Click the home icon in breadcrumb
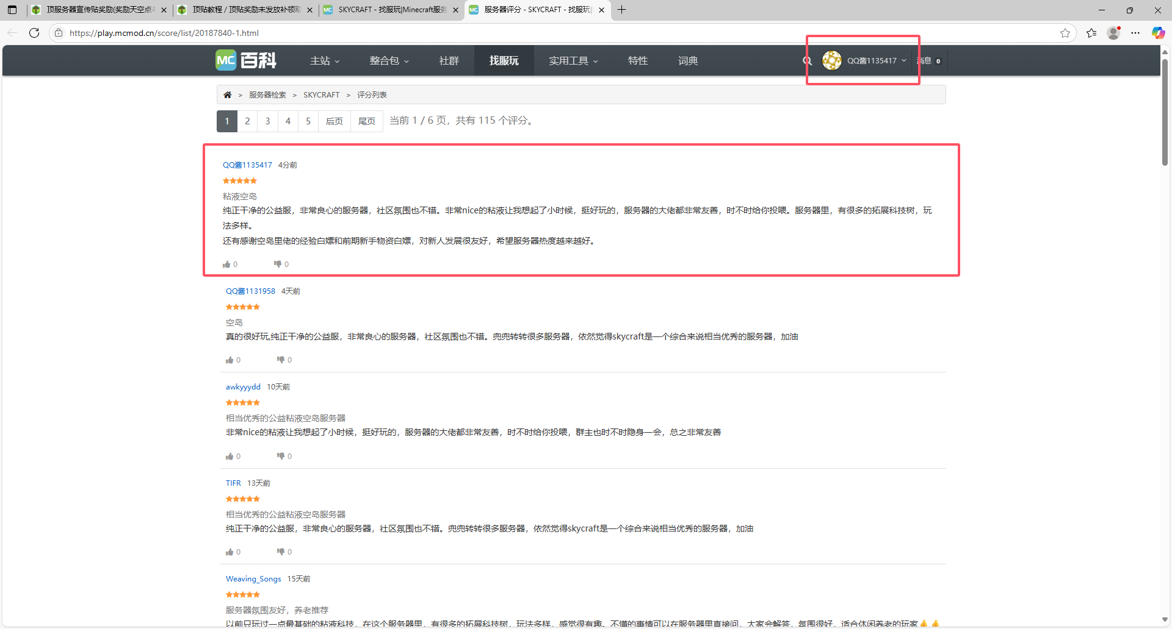The height and width of the screenshot is (629, 1172). pyautogui.click(x=228, y=95)
